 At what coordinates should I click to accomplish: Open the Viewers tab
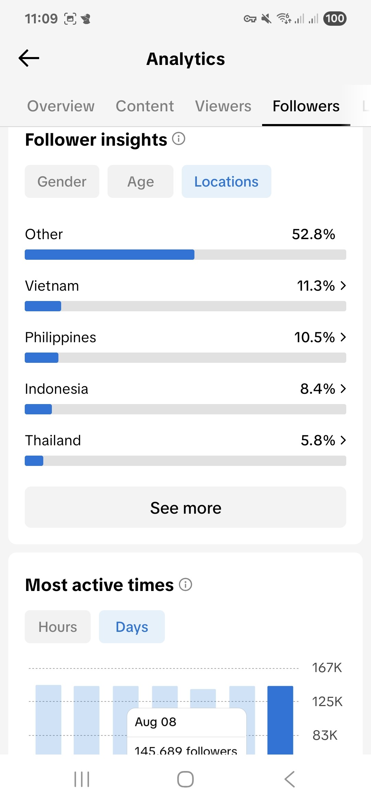tap(223, 106)
